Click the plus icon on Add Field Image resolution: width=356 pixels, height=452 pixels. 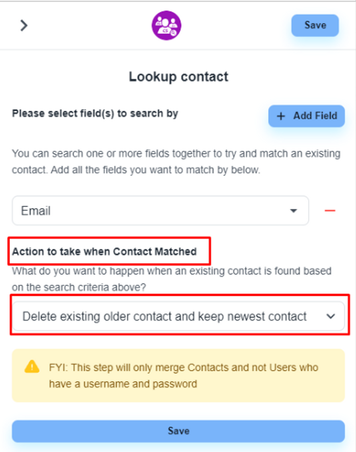pos(281,116)
